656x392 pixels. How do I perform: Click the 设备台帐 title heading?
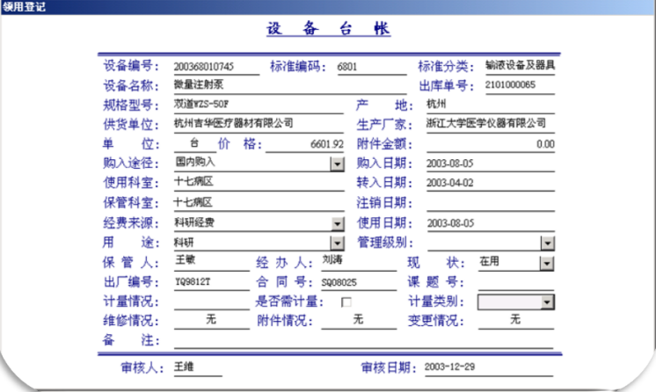click(328, 29)
